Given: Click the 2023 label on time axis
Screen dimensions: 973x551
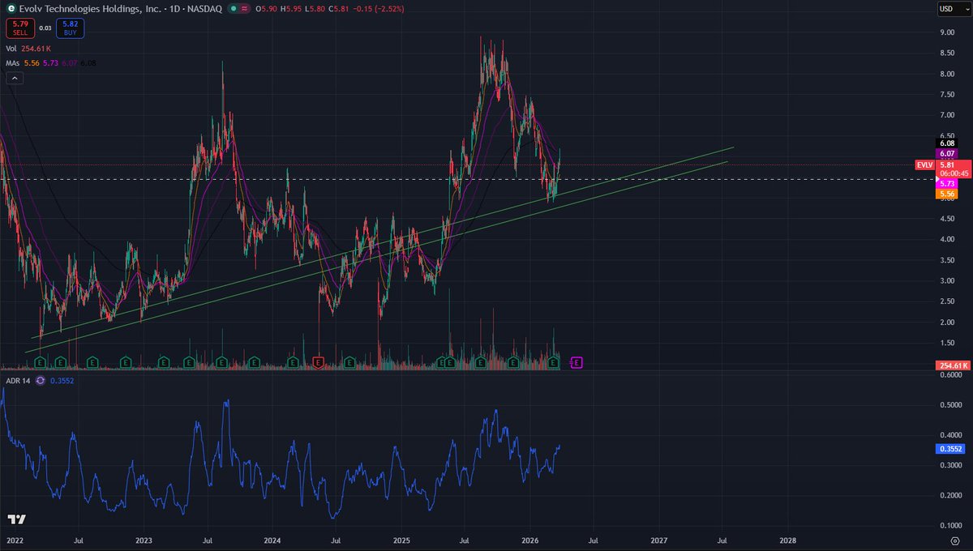Looking at the screenshot, I should click(x=144, y=540).
